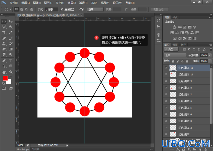This screenshot has height=151, width=213.
Task: Switch to the 通道 channels tab
Action: pyautogui.click(x=175, y=45)
